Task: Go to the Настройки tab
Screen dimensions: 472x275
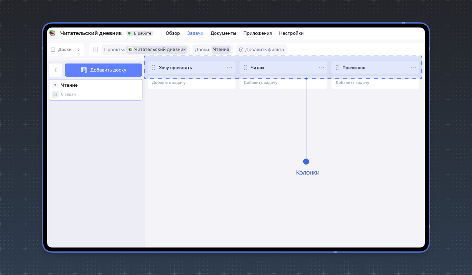Action: [291, 33]
